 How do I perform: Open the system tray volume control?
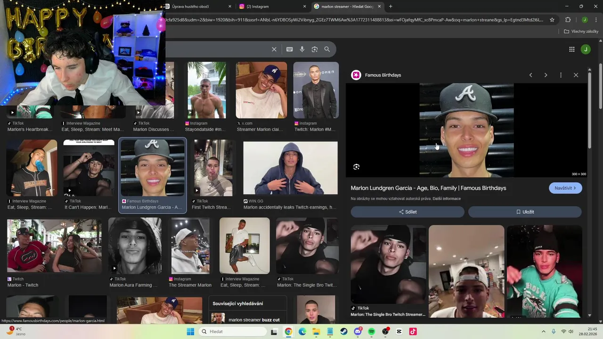pyautogui.click(x=572, y=331)
